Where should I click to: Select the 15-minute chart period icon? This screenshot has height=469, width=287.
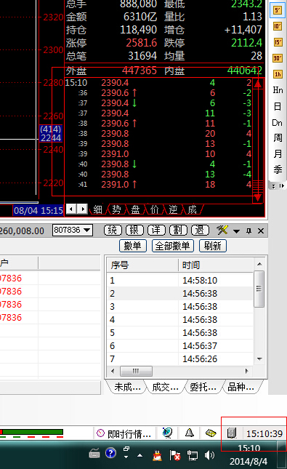[278, 42]
